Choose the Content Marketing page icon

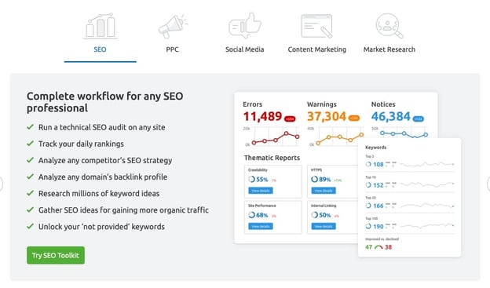pos(316,26)
